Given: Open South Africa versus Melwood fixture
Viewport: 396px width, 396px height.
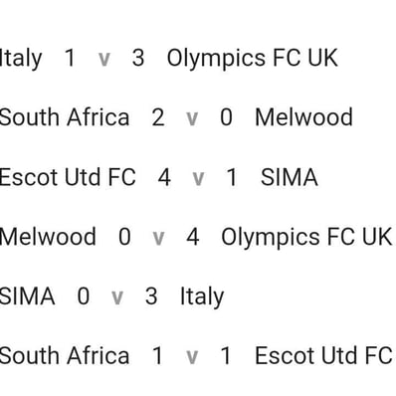Looking at the screenshot, I should (176, 117).
